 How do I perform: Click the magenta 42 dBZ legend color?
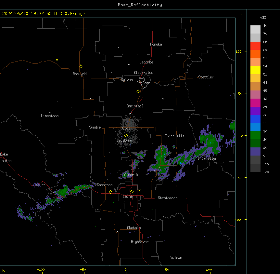tap(255, 103)
